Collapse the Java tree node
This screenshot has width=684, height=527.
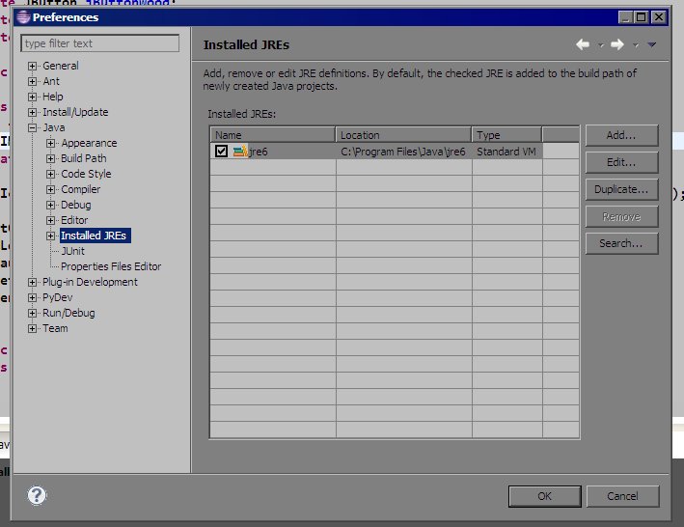point(32,127)
